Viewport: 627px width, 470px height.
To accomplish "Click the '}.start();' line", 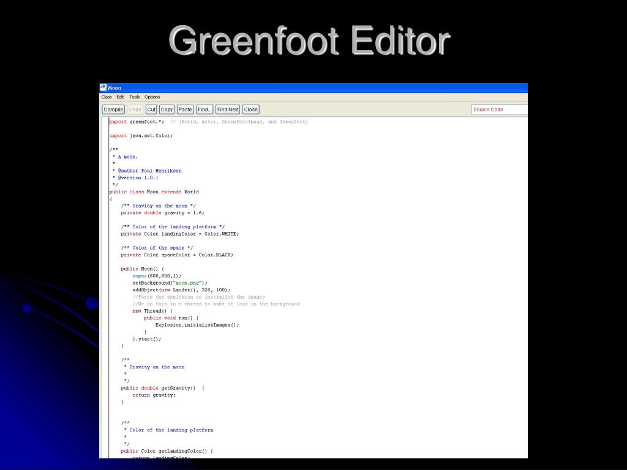I will [x=147, y=339].
